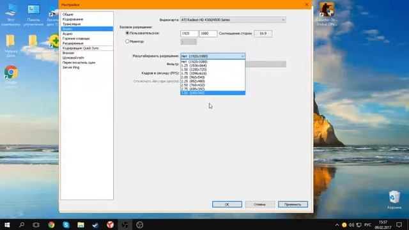Select the desktop folder under Этот компьютер
The image size is (409, 230).
11,46
